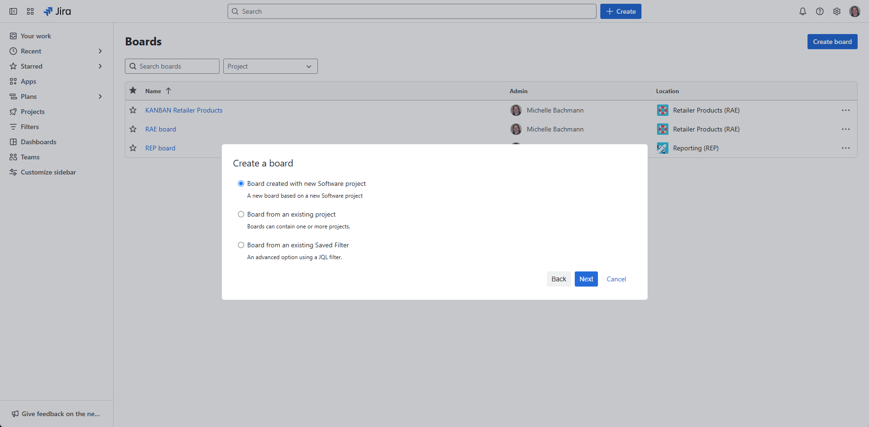This screenshot has height=427, width=869.
Task: Open the help question mark icon
Action: click(x=819, y=11)
